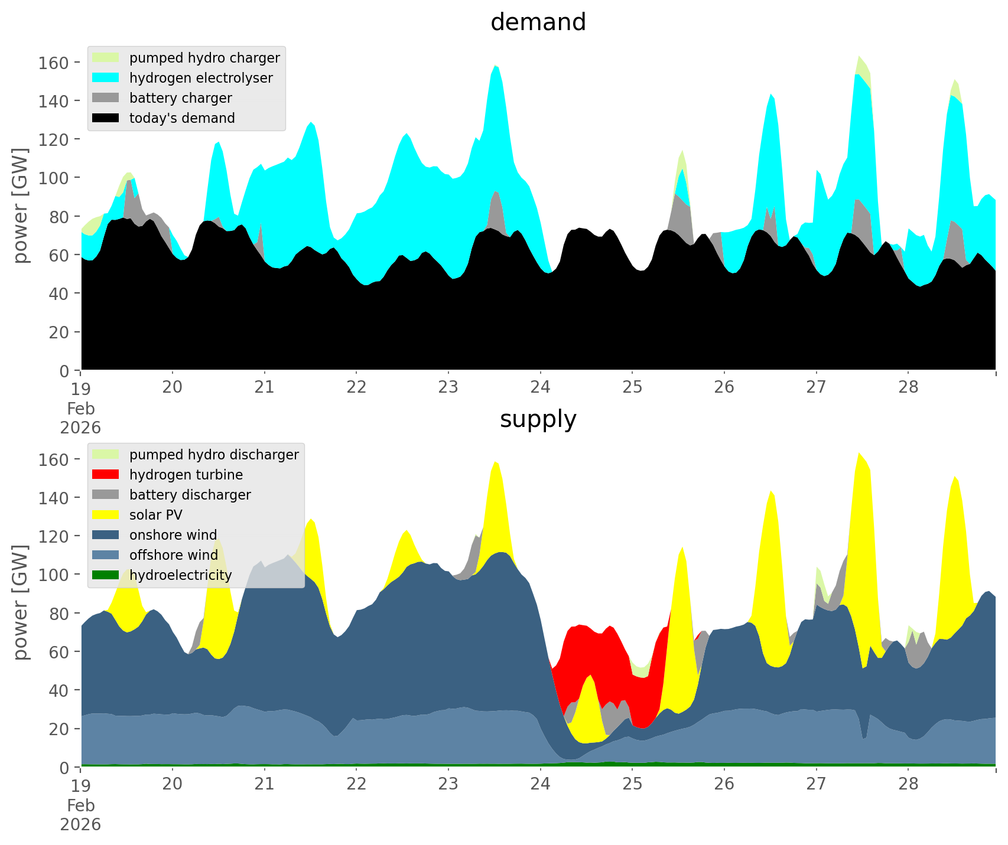Click the 21 date tick on demand chart

pos(264,387)
